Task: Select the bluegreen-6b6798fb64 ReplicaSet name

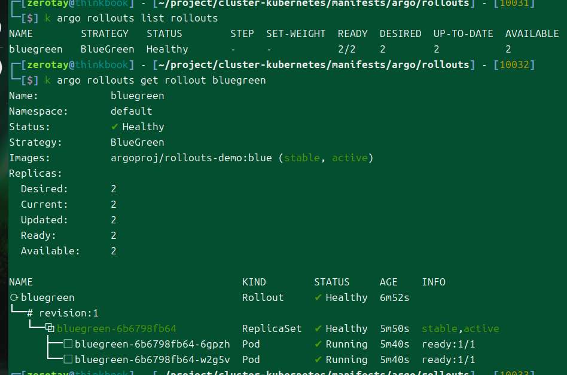Action: 117,328
